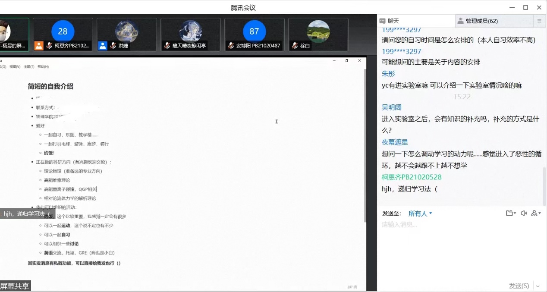The height and width of the screenshot is (292, 547).
Task: Click the muted mic icon on 柯恩齐's tile
Action: 50,45
